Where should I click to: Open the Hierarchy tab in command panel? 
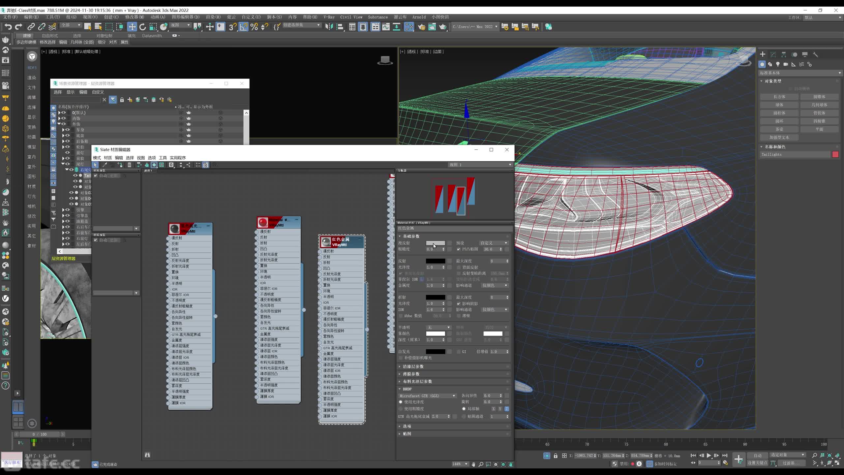784,54
